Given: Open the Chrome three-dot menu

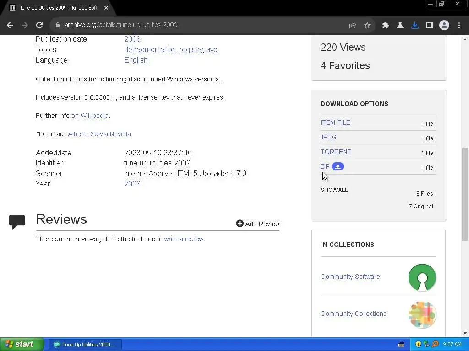Looking at the screenshot, I should (x=459, y=26).
